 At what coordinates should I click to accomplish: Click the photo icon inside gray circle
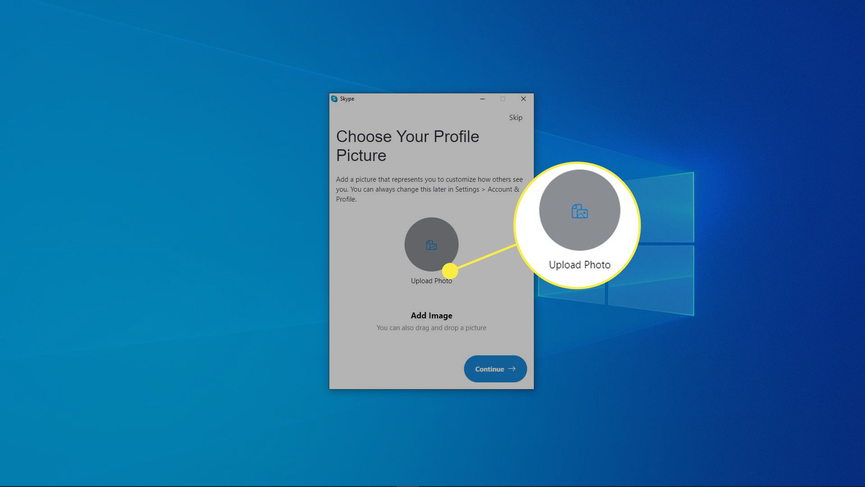click(431, 245)
